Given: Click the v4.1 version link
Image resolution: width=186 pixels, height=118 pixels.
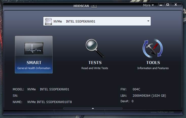Looking at the screenshot, I should (94, 6).
